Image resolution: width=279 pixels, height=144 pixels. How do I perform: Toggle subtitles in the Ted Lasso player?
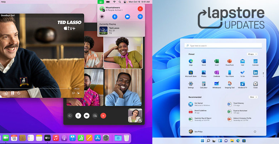[x=73, y=93]
